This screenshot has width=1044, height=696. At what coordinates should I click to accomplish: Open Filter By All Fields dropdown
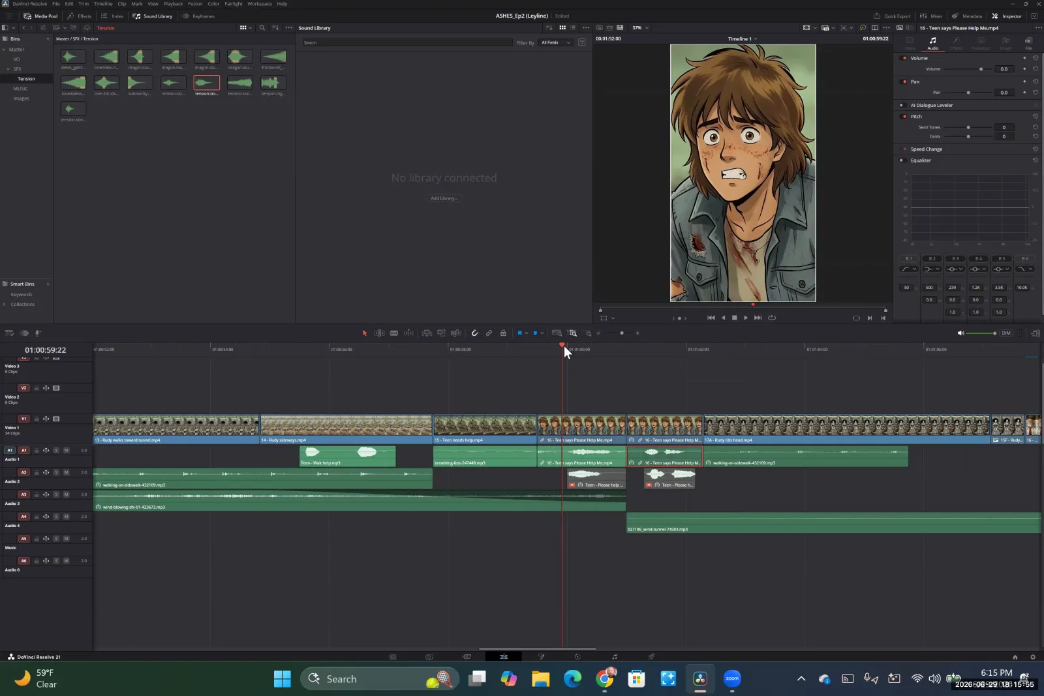[555, 43]
